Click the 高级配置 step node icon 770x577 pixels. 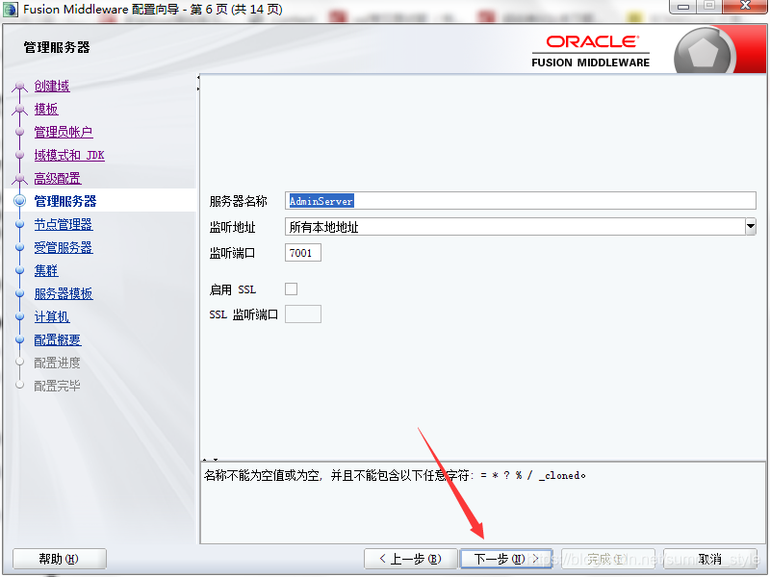(x=19, y=179)
